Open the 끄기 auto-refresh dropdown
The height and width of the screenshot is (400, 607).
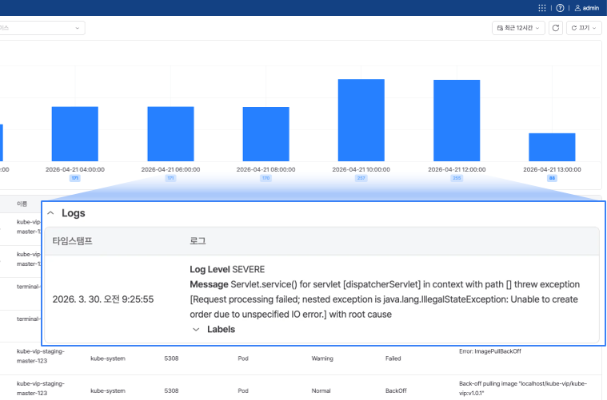coord(584,28)
